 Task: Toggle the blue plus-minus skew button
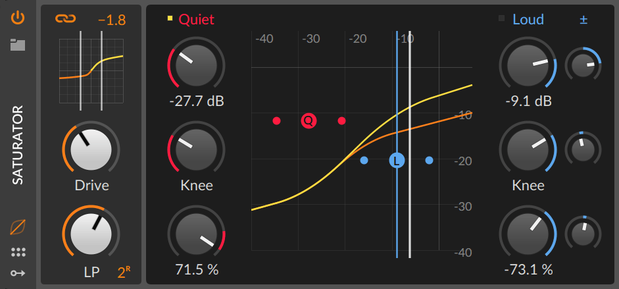pos(583,20)
